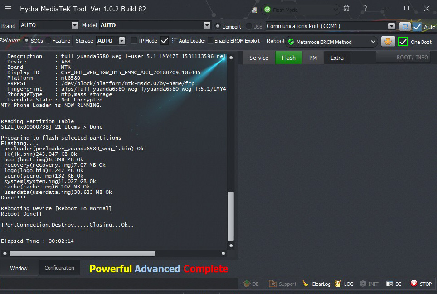This screenshot has height=294, width=437.
Task: Click the log scroll-left dot button
Action: point(5,253)
